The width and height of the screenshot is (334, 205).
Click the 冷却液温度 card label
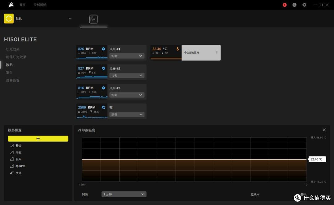tap(191, 53)
